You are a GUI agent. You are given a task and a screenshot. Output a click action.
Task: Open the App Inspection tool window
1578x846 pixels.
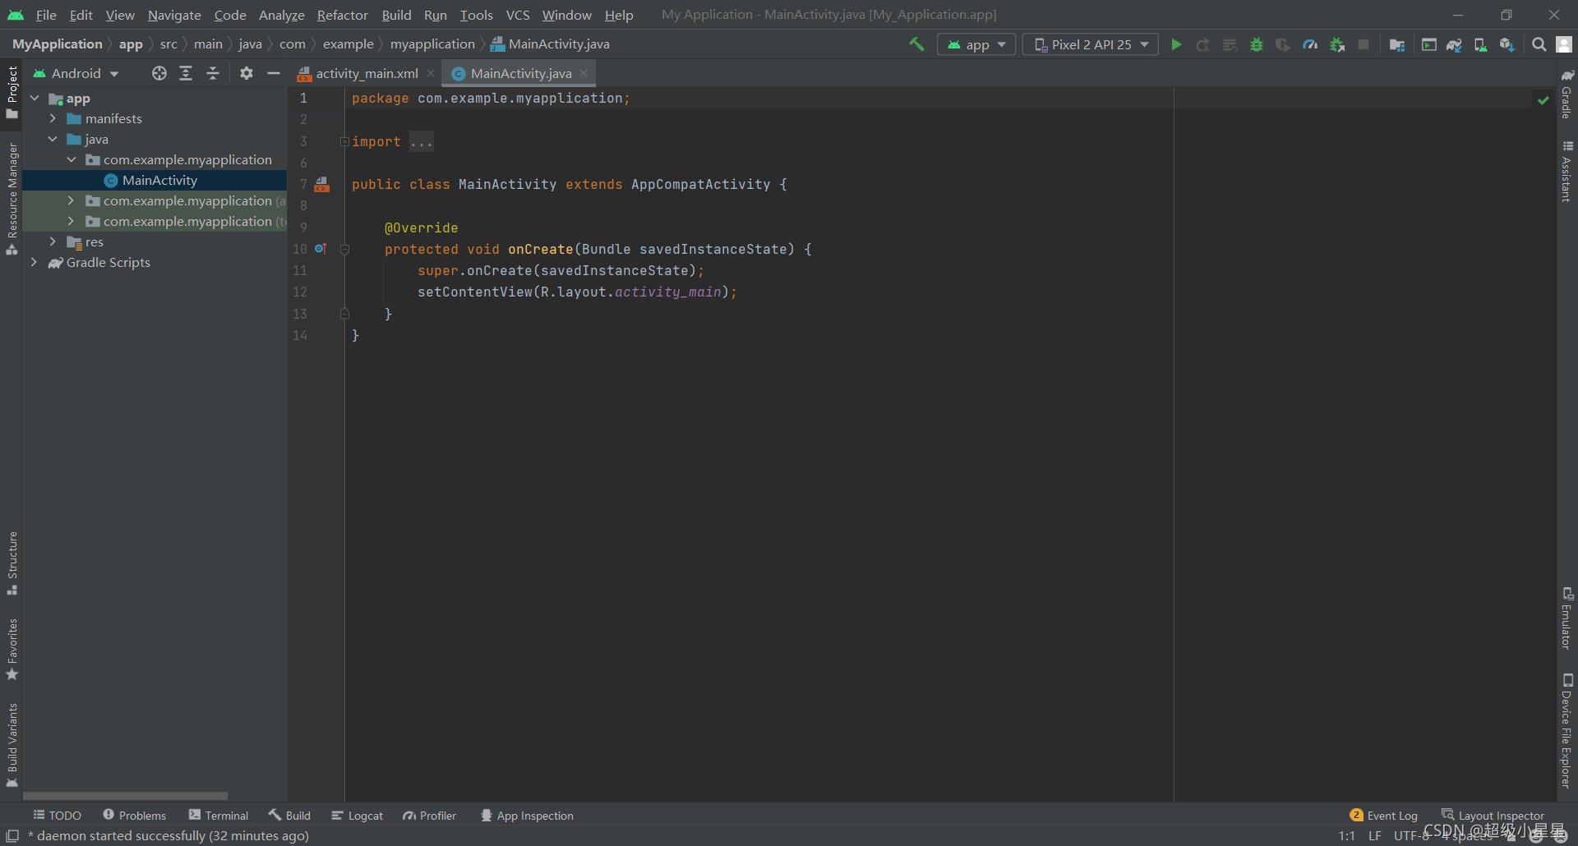tap(527, 816)
